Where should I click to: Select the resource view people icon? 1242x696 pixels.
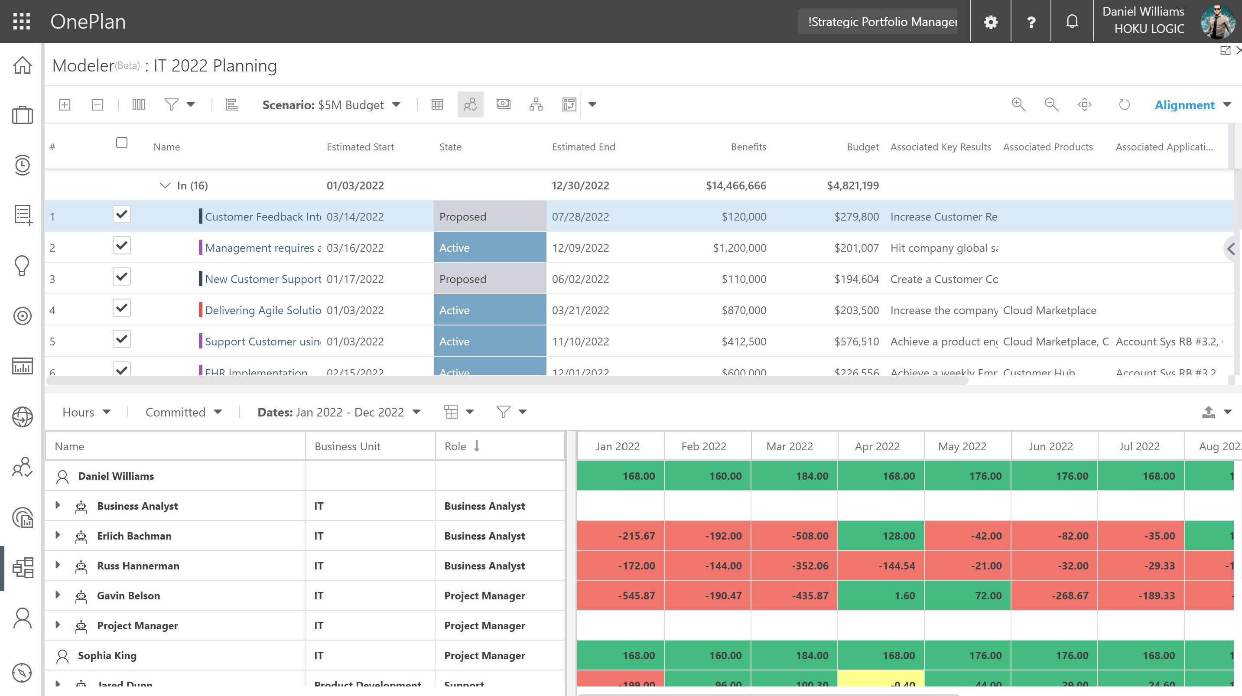(x=470, y=104)
